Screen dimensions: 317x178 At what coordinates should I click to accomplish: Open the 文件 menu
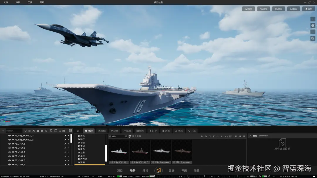click(x=6, y=2)
